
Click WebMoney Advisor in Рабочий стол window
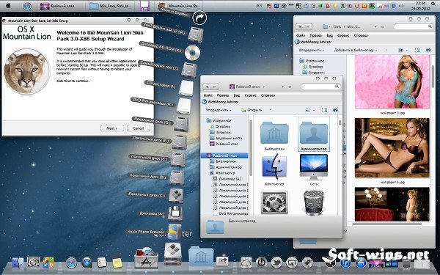point(220,102)
